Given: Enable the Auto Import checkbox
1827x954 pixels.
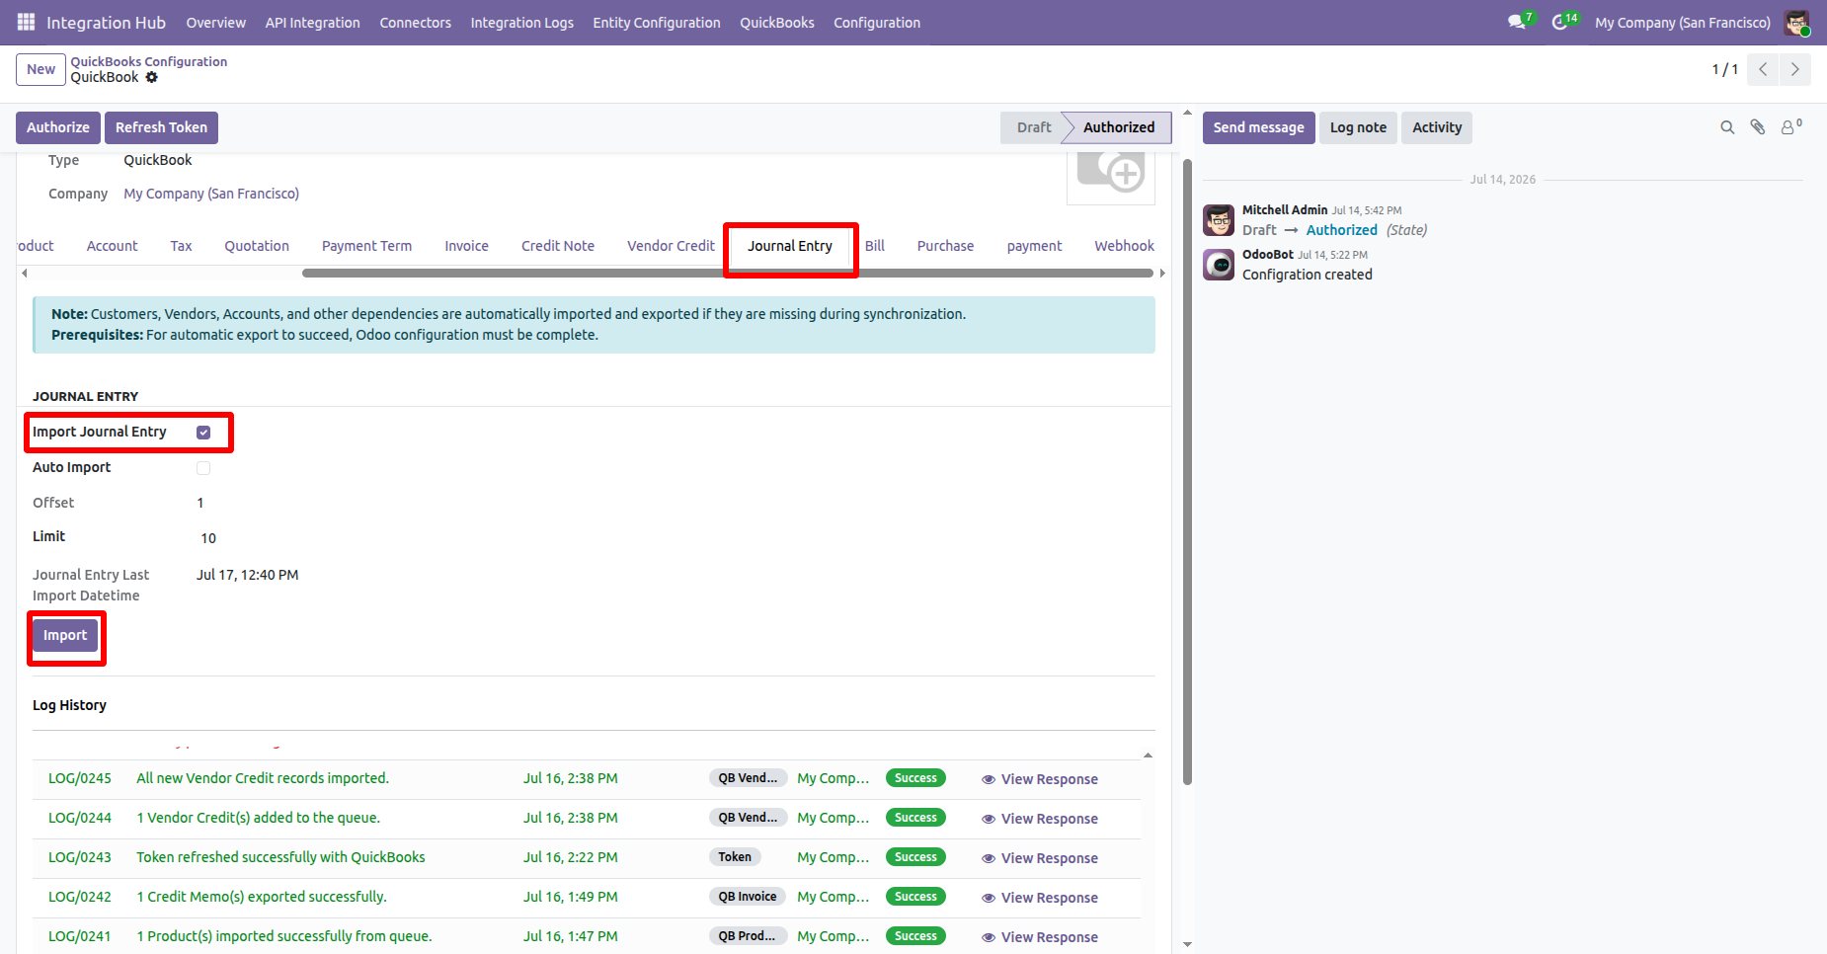Looking at the screenshot, I should (203, 468).
